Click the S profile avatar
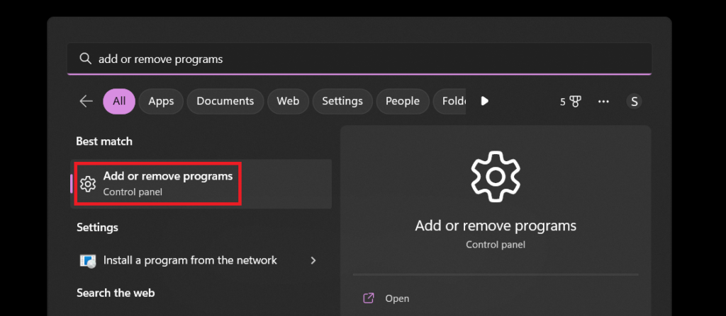 tap(635, 101)
